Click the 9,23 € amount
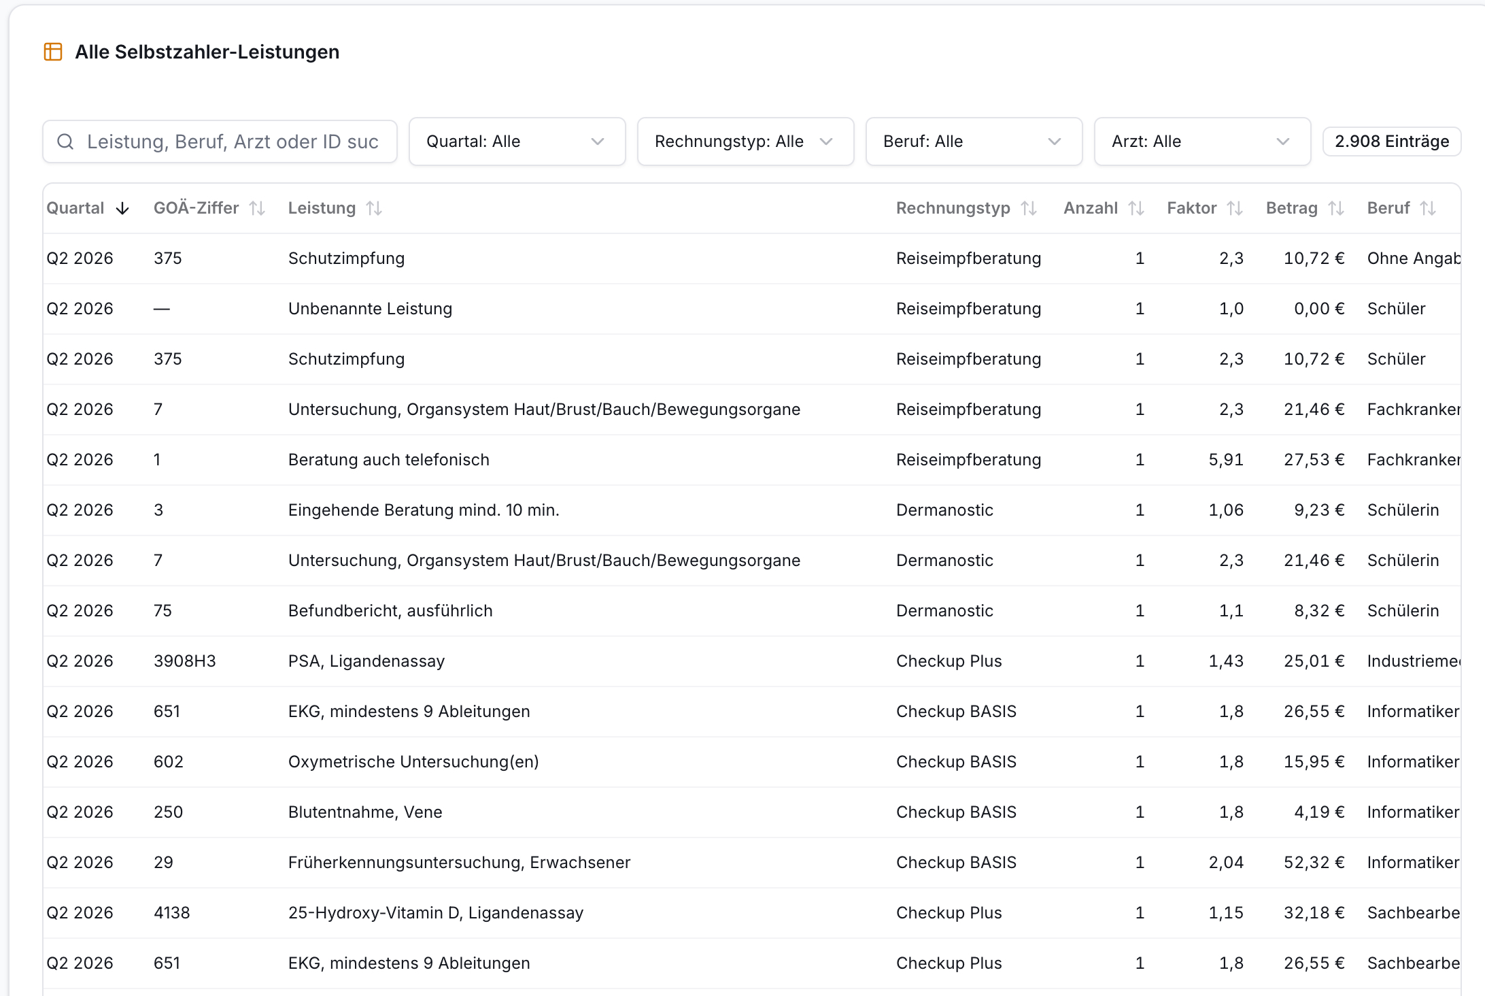This screenshot has height=996, width=1485. tap(1319, 510)
